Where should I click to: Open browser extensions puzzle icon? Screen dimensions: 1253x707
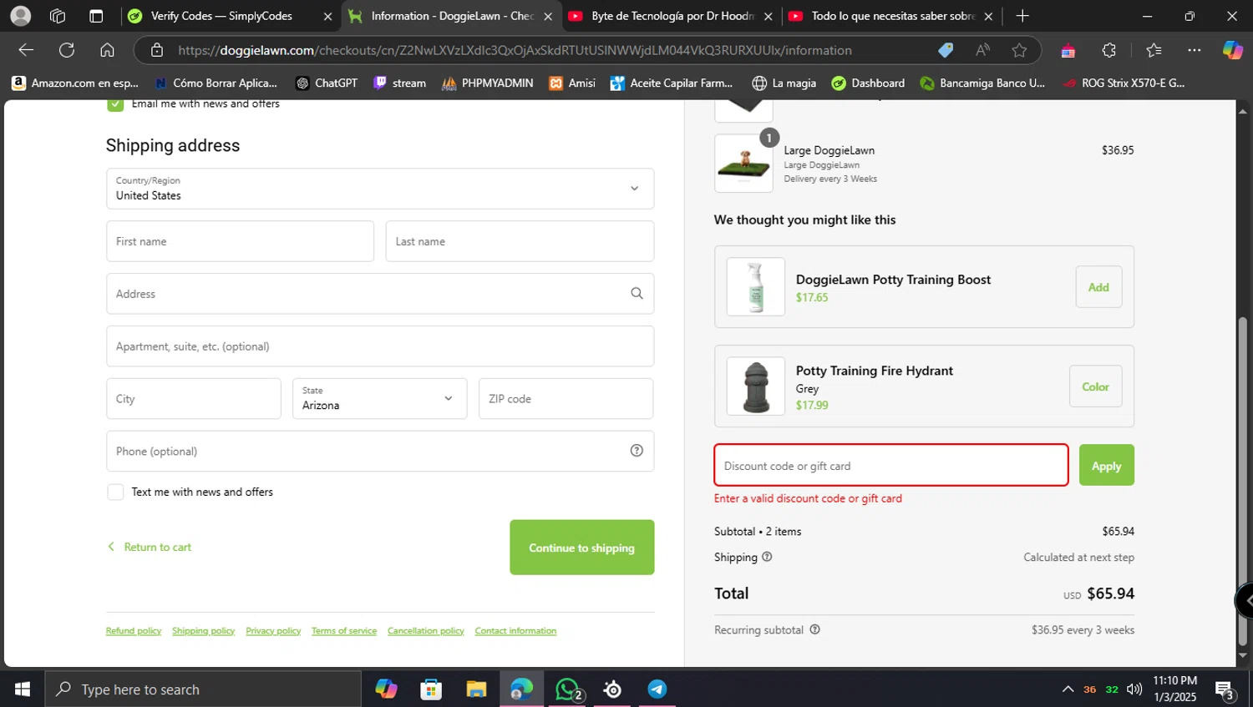tap(1108, 50)
